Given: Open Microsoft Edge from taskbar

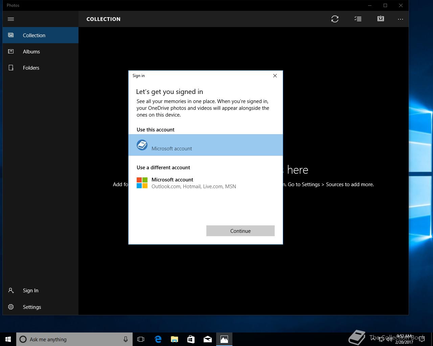Looking at the screenshot, I should [158, 339].
